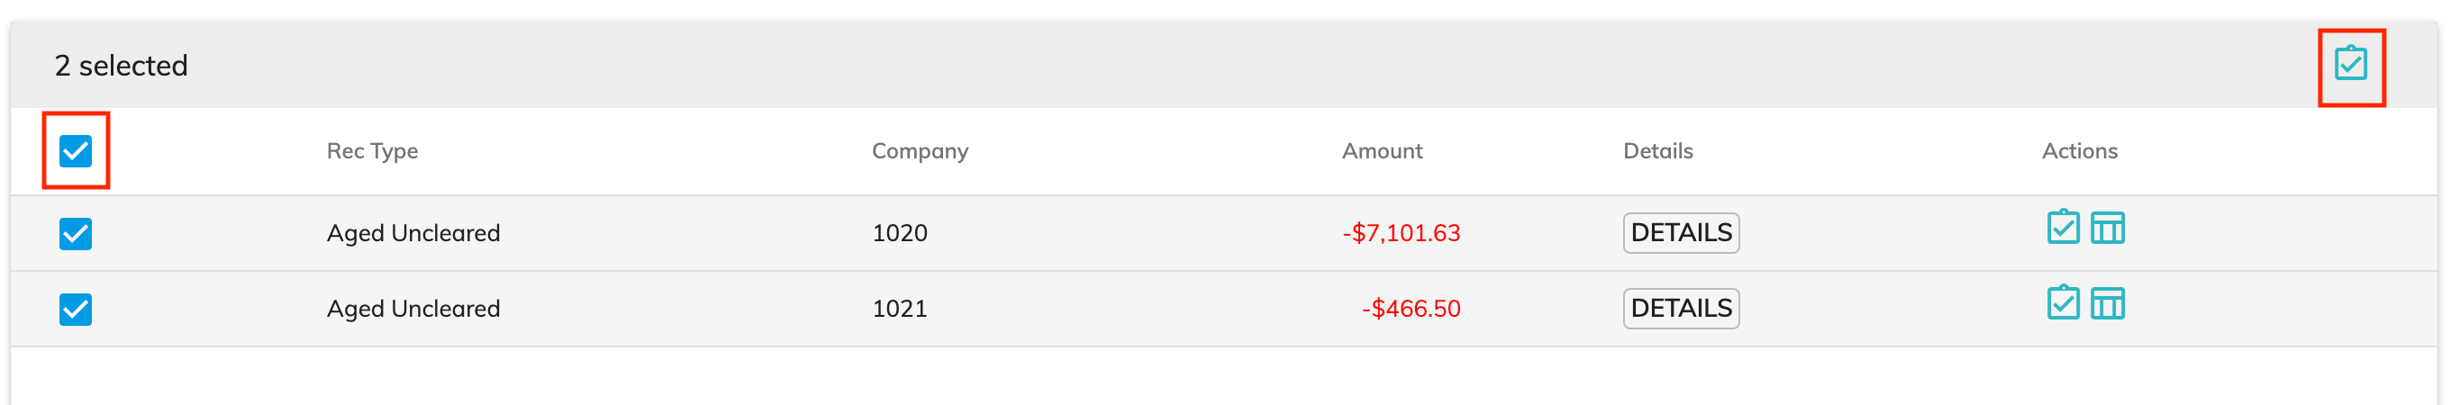Deselect the company 1020 row checkbox

(76, 233)
